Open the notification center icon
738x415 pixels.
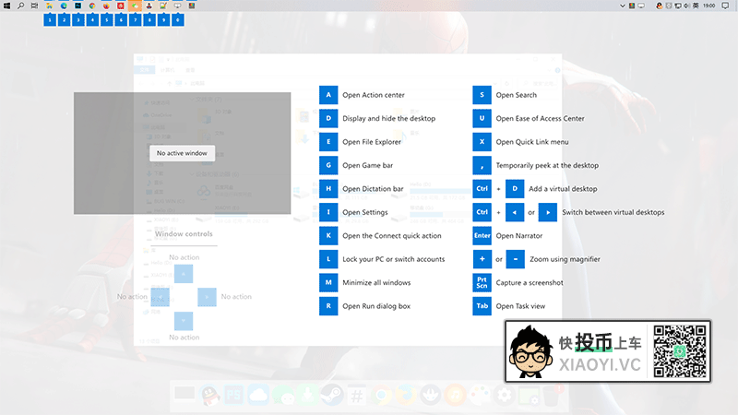click(725, 6)
